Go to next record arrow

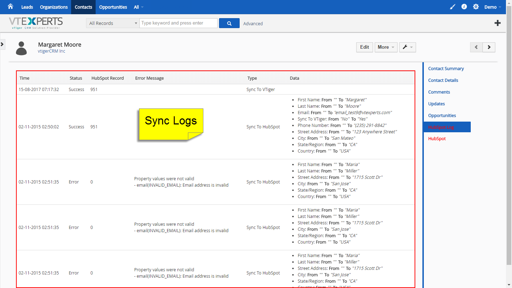point(489,47)
